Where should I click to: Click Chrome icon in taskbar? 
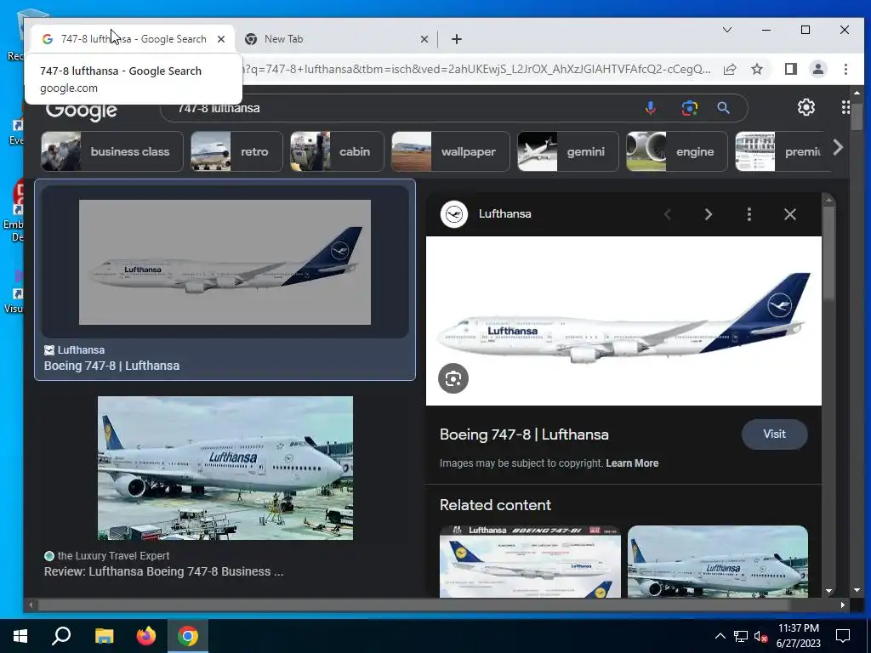188,636
